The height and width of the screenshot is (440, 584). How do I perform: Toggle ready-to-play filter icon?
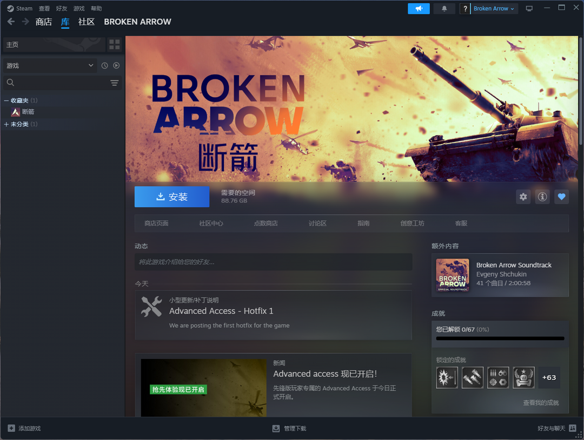click(116, 66)
